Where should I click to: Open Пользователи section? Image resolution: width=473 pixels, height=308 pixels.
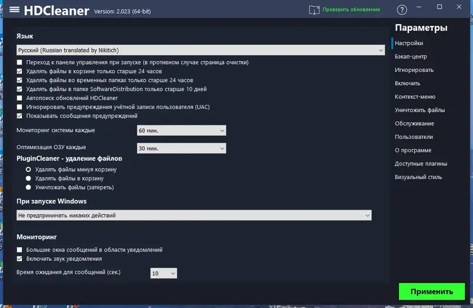pyautogui.click(x=413, y=137)
